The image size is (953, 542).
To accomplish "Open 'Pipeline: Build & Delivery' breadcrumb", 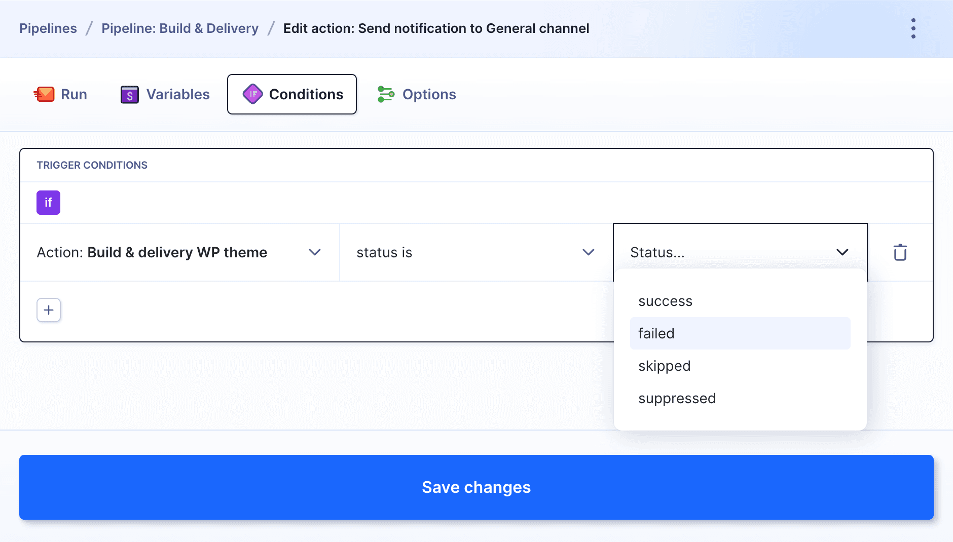I will tap(180, 28).
